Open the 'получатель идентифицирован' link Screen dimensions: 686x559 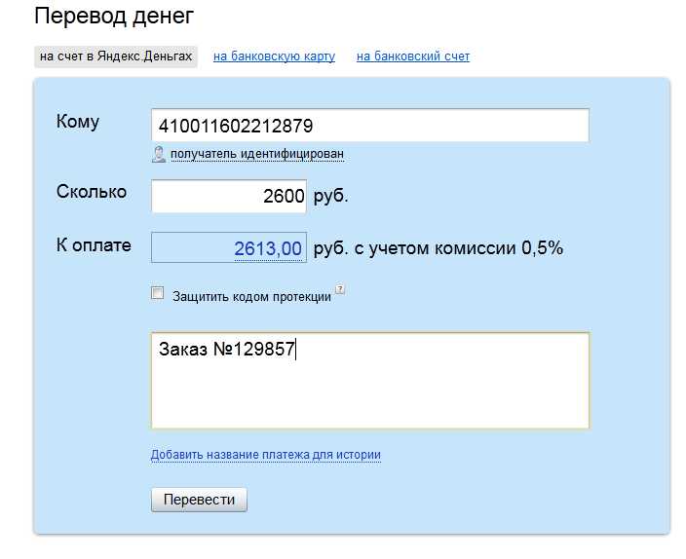[257, 154]
